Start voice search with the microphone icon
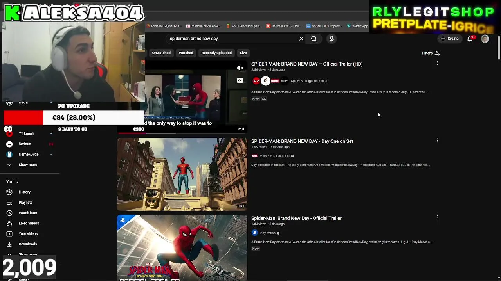Screen dimensions: 501x281 332,39
